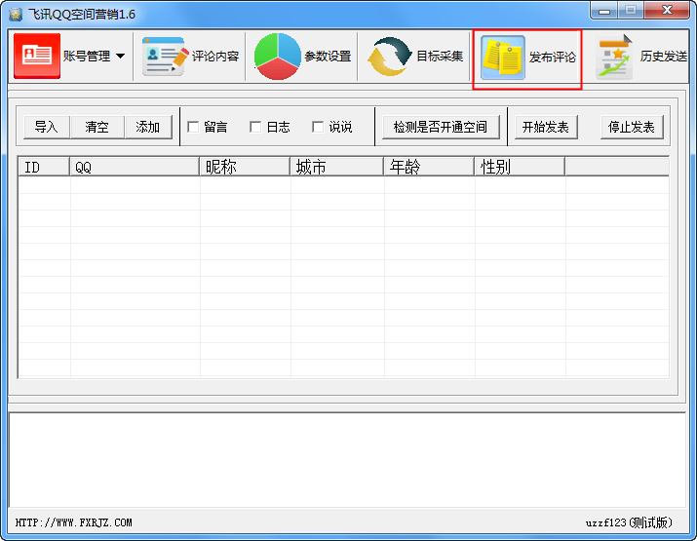Open the 参数设置 pie chart icon
Viewport: 697px width, 541px height.
pyautogui.click(x=278, y=57)
